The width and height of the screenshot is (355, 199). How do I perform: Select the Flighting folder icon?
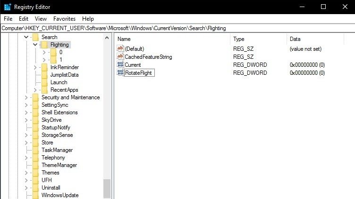coord(45,45)
